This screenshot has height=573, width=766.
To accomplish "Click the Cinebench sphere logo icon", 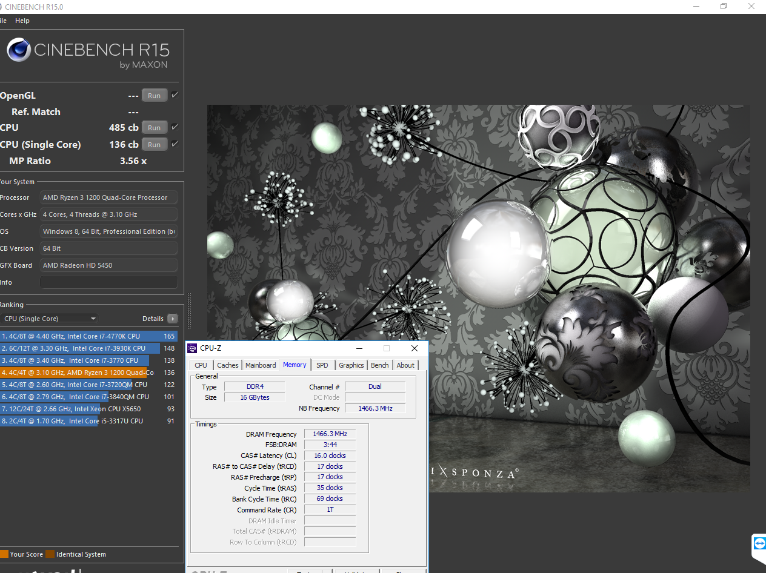I will 19,50.
